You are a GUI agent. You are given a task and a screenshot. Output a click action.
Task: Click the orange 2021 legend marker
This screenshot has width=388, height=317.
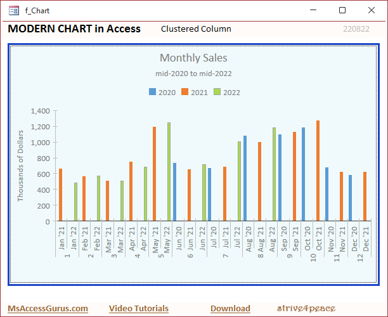point(185,93)
